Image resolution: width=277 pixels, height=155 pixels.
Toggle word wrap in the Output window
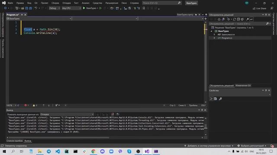coord(118,114)
